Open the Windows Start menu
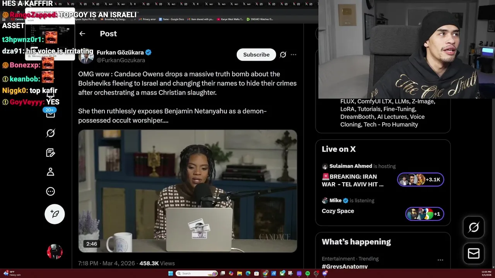Image resolution: width=495 pixels, height=278 pixels. coord(171,273)
